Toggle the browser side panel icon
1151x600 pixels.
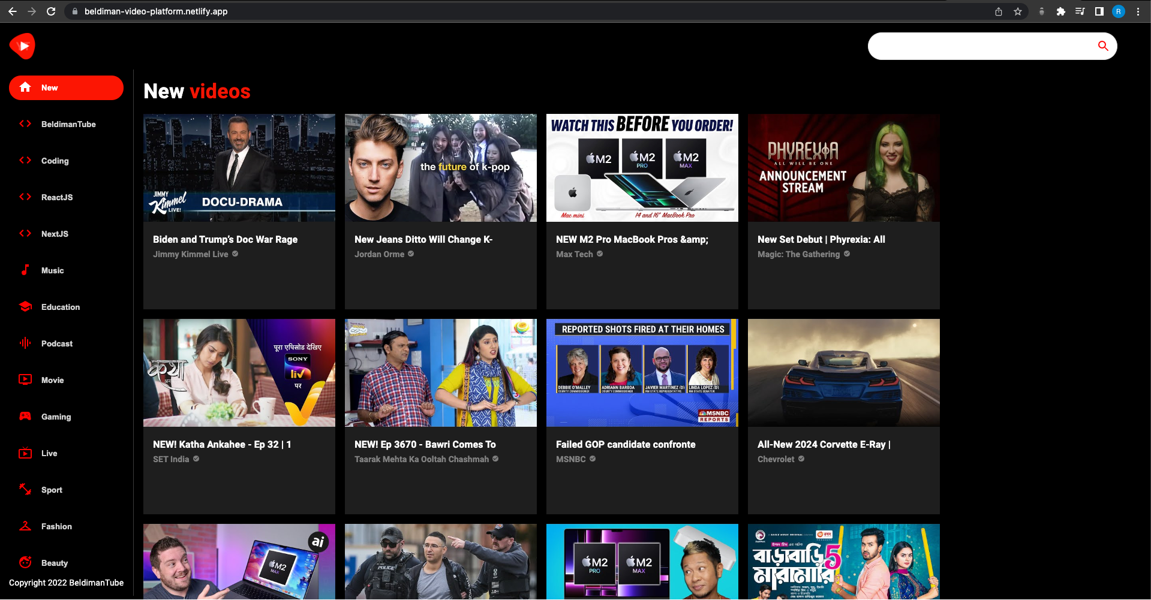tap(1099, 11)
